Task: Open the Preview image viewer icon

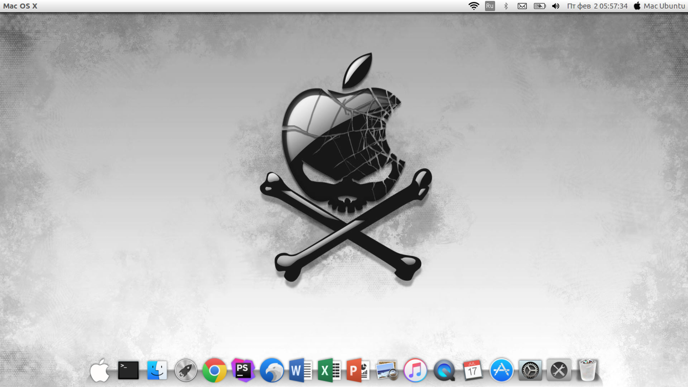Action: (x=387, y=371)
